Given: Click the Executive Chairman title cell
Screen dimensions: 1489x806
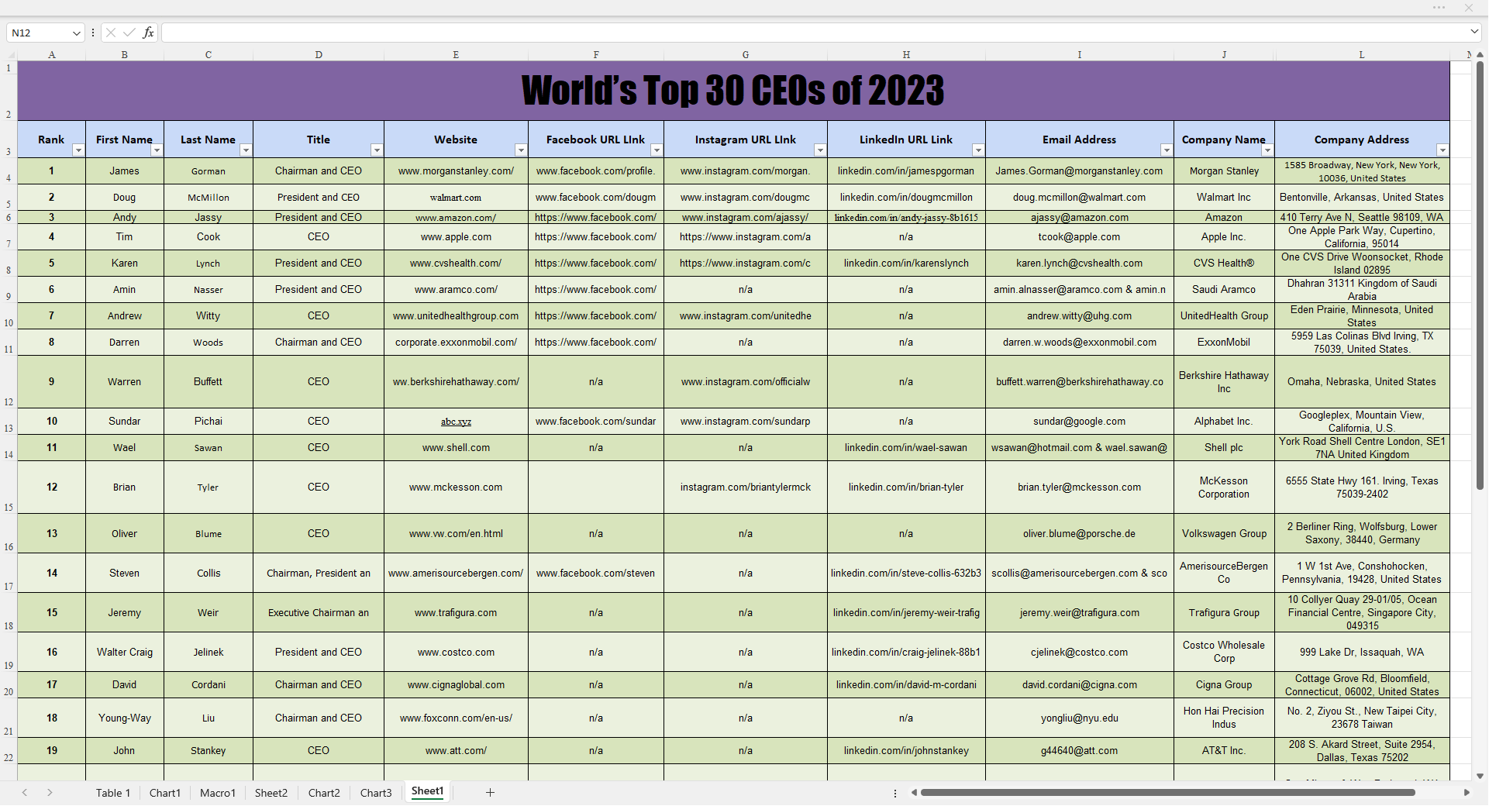Looking at the screenshot, I should [x=319, y=613].
